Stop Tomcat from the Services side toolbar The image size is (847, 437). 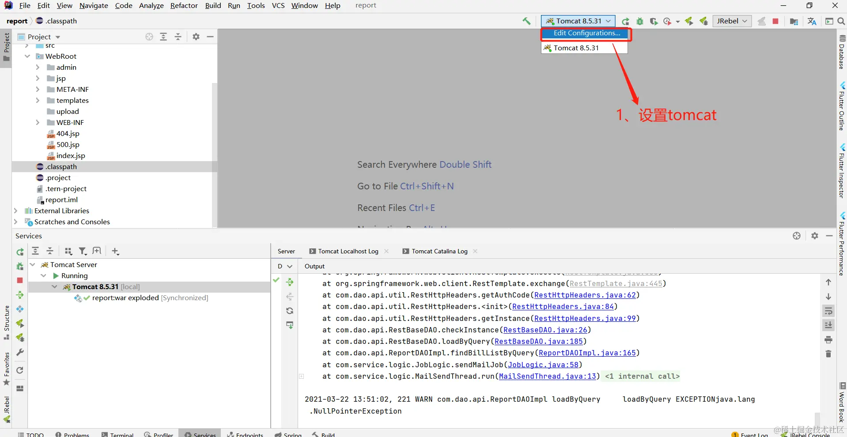[x=20, y=280]
